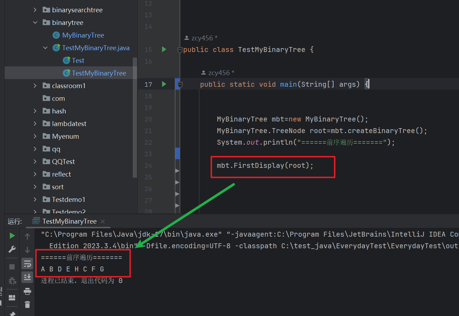459x316 pixels.
Task: Open run configuration settings via the wrench icon
Action: pyautogui.click(x=12, y=249)
